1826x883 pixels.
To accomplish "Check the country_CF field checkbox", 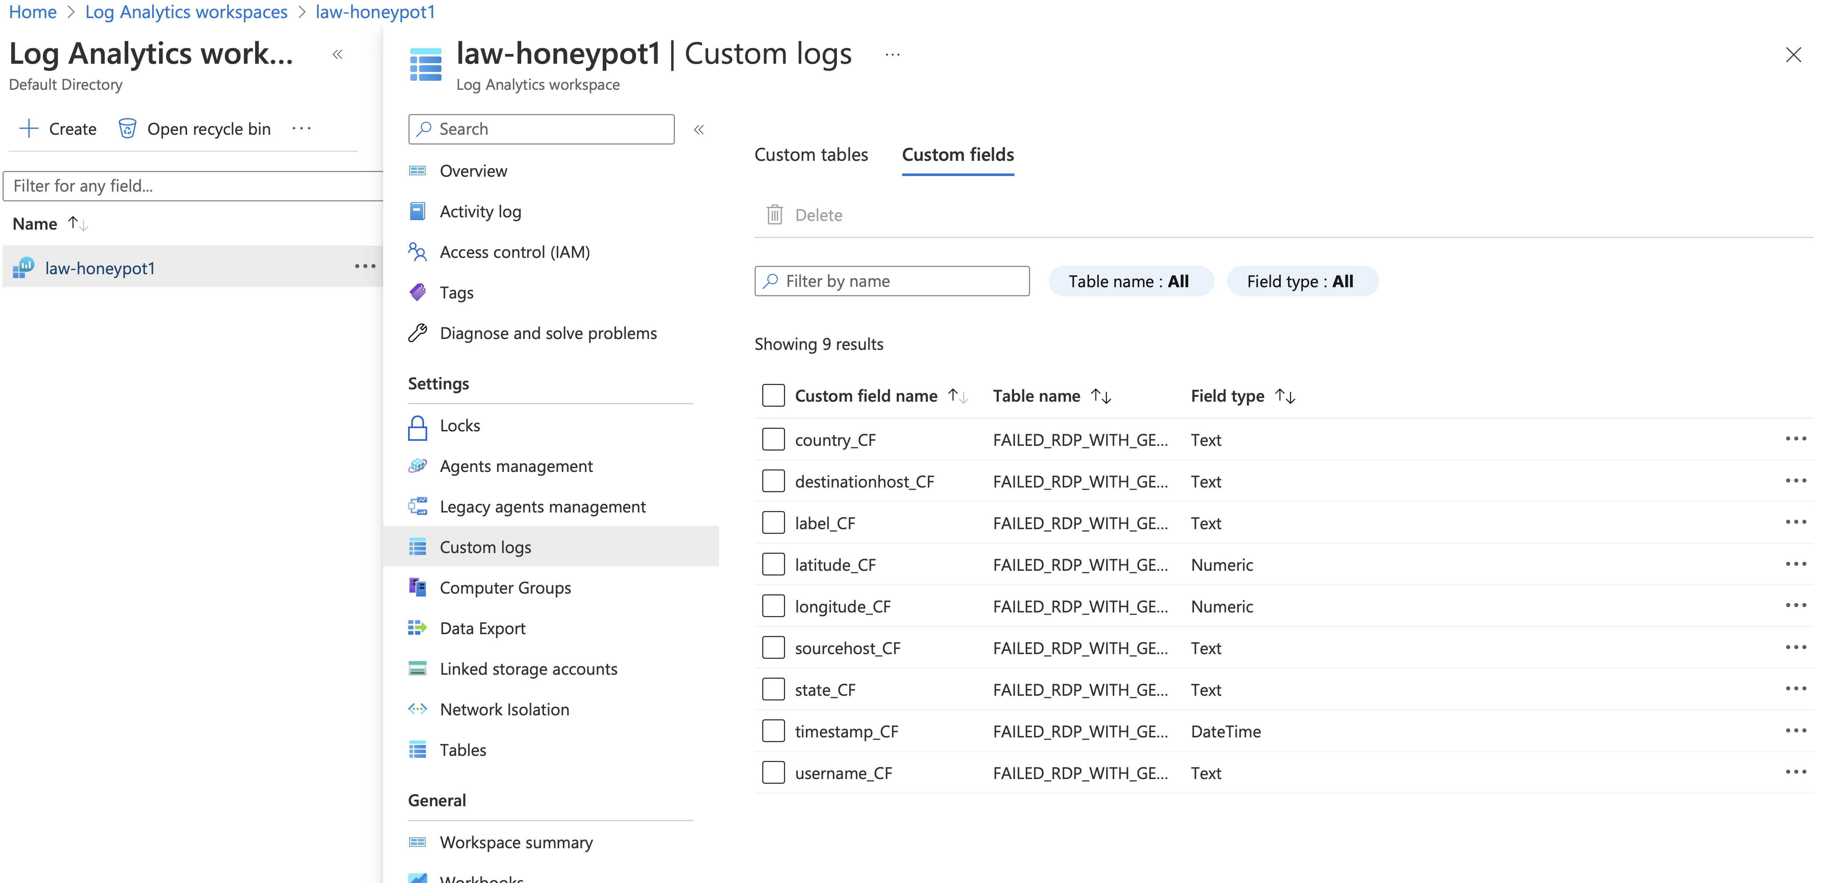I will pos(773,439).
